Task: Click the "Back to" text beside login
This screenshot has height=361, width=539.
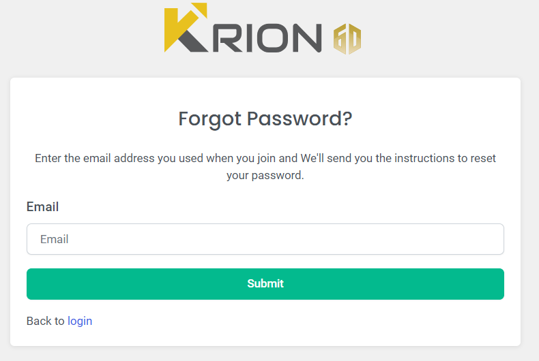Action: [45, 321]
